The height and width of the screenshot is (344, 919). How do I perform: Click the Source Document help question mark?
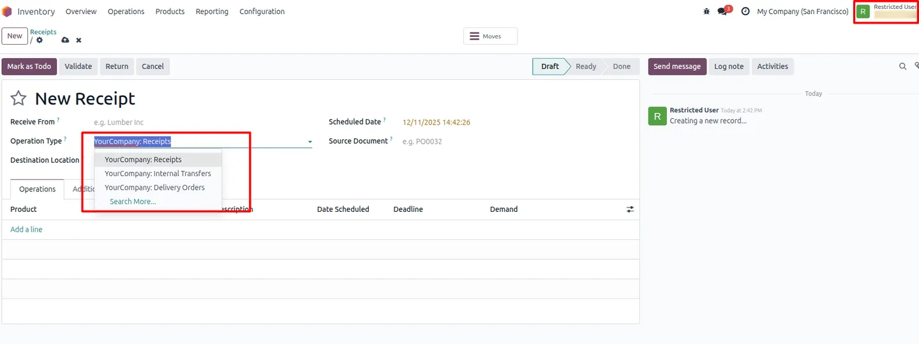pos(391,138)
